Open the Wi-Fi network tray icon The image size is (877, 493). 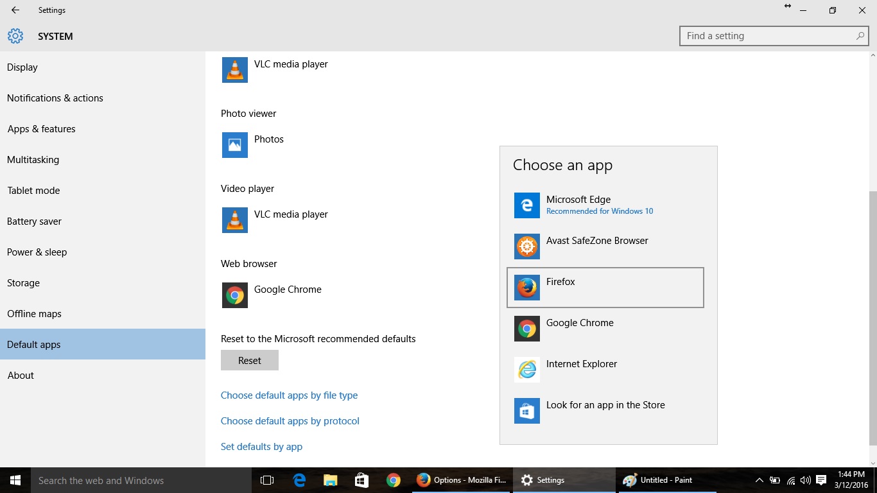(791, 480)
